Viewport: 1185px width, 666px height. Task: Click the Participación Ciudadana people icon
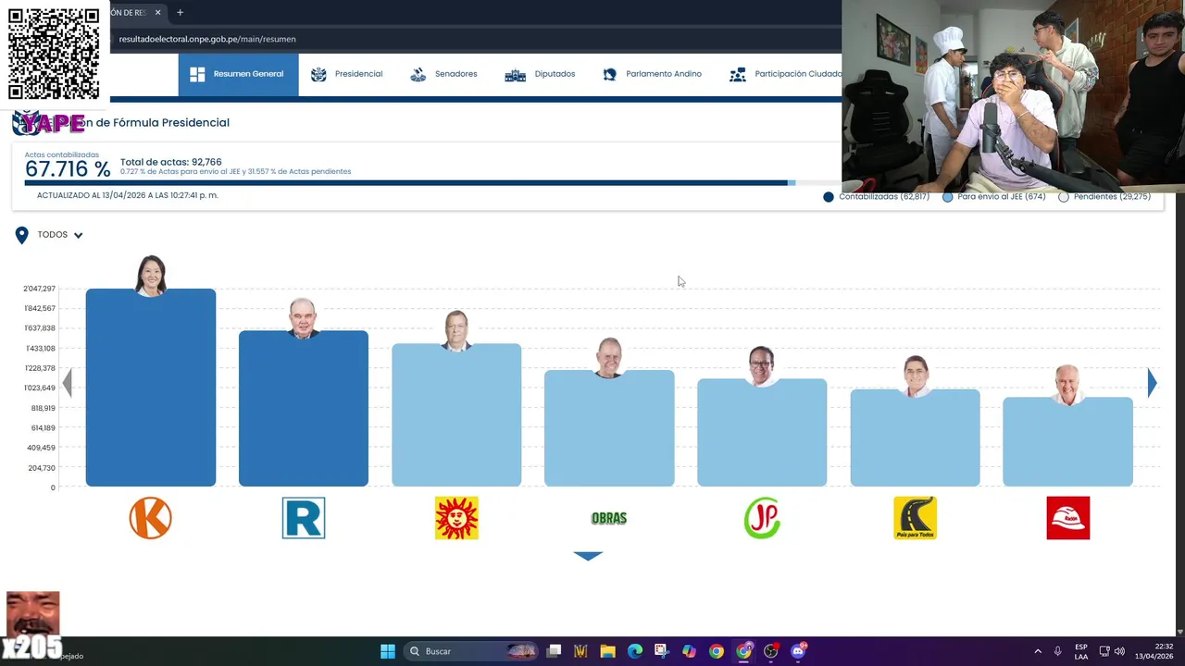pos(738,74)
